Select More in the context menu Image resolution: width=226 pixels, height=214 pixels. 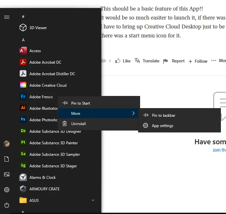[x=98, y=113]
